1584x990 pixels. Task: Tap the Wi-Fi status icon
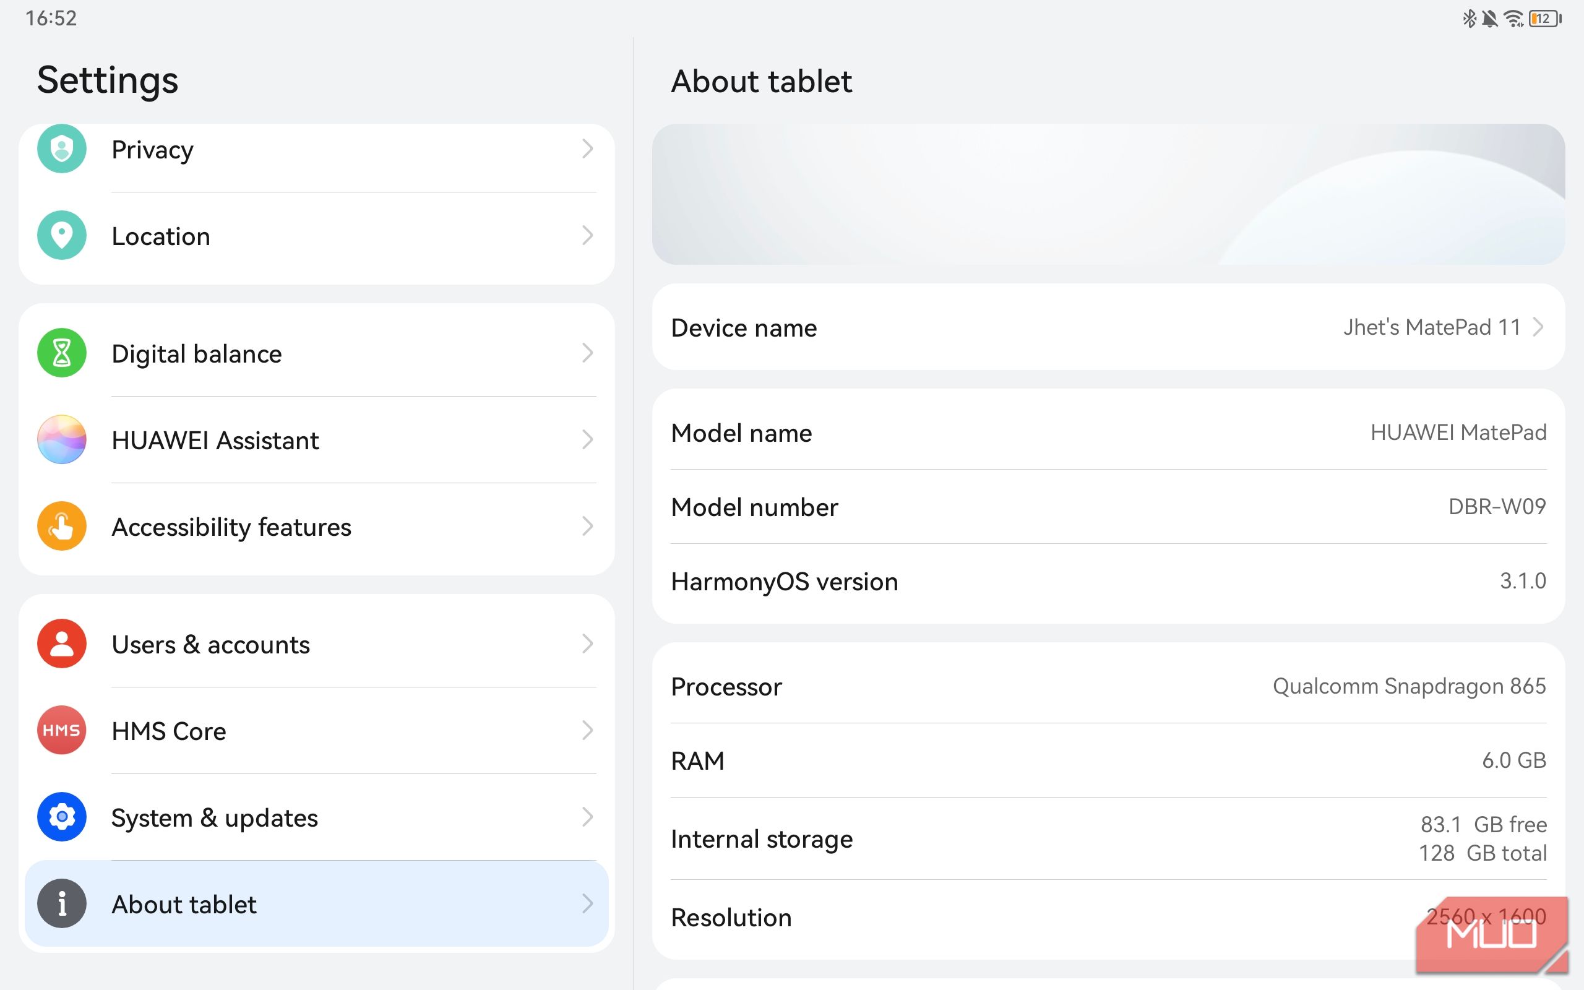1513,19
